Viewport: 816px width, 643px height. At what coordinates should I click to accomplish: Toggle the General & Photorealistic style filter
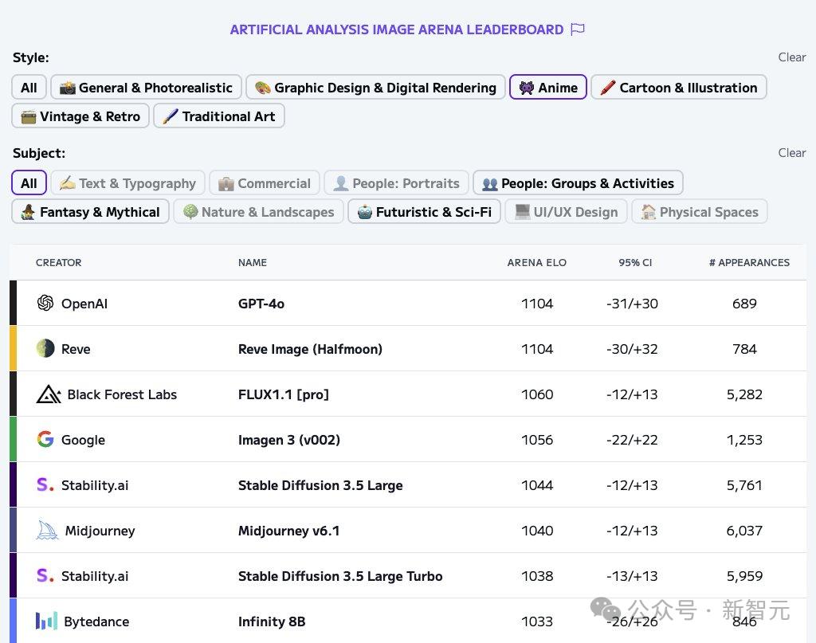pyautogui.click(x=147, y=88)
